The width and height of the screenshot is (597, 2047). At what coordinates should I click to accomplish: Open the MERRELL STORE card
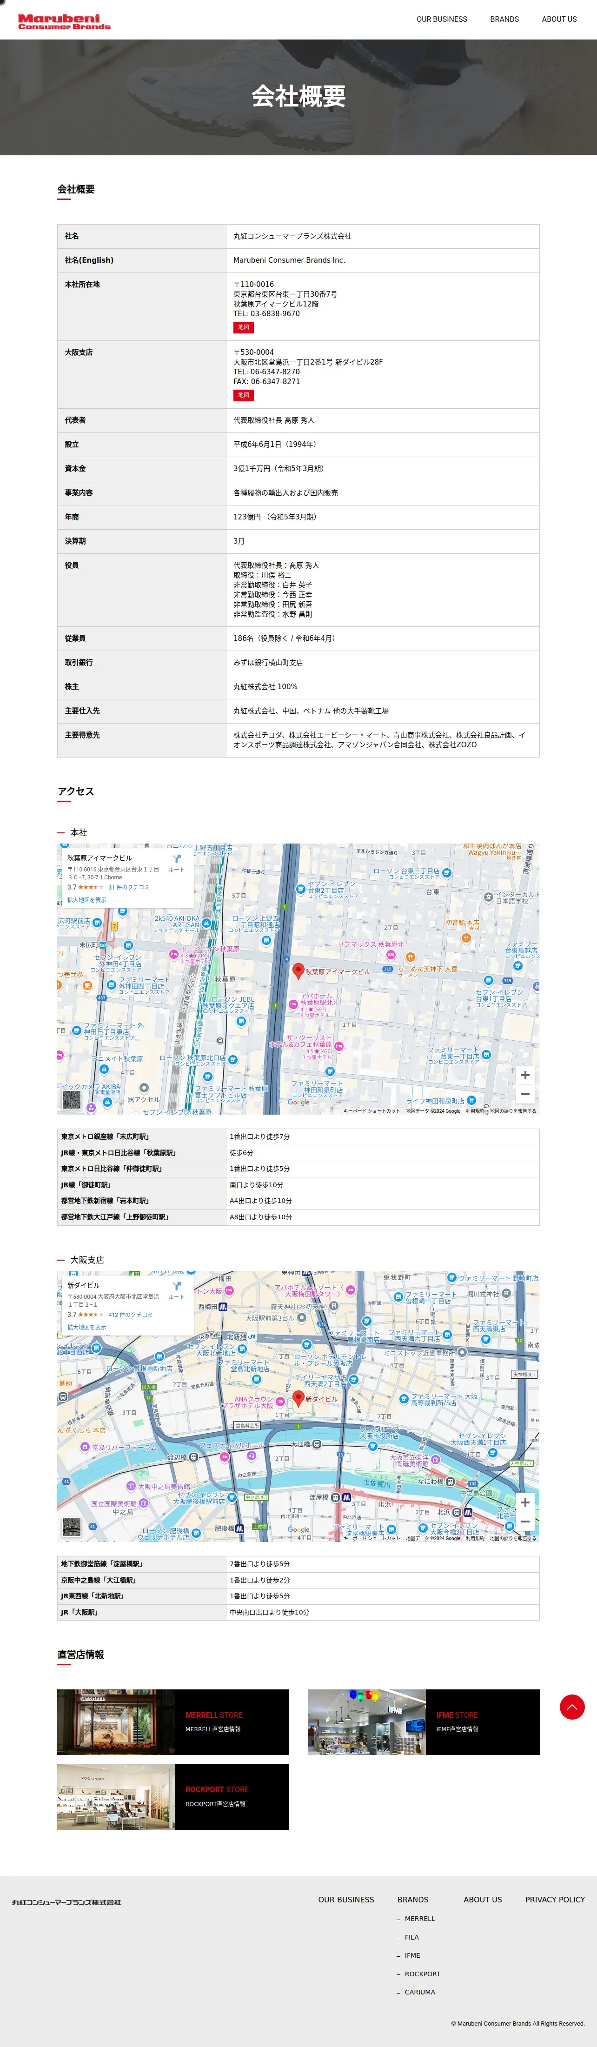click(x=172, y=1722)
